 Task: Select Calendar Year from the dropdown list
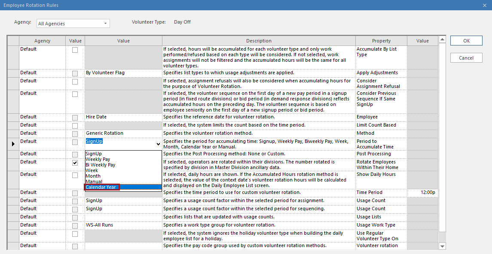tap(102, 187)
